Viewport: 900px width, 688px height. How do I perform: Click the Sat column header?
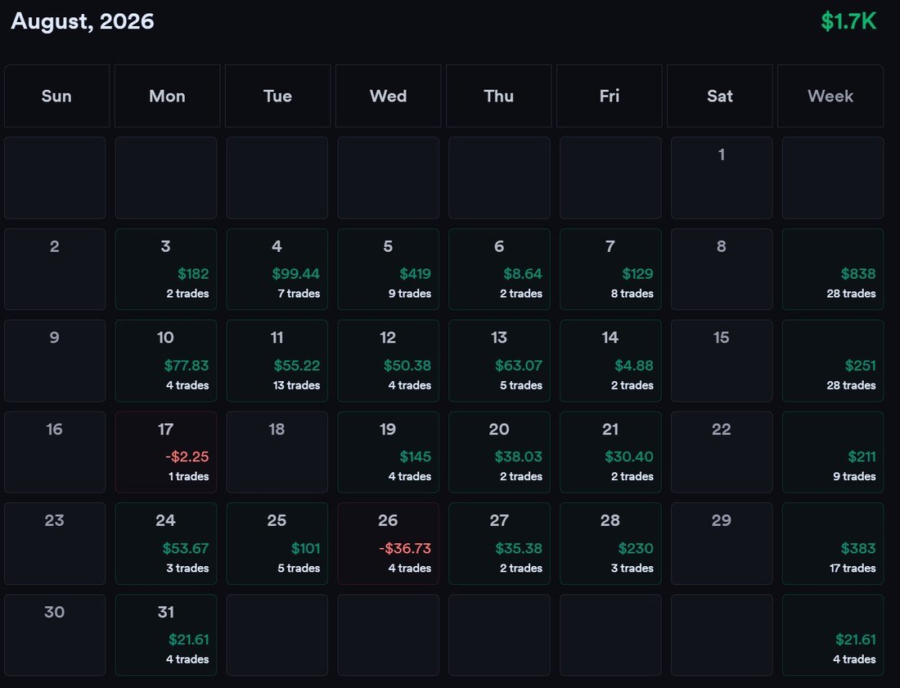(x=720, y=96)
